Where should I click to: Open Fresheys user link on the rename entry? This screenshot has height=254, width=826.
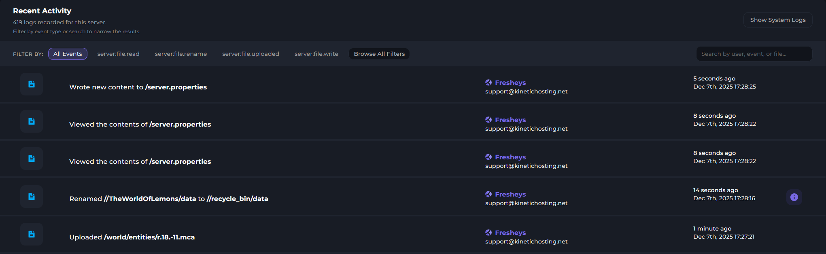coord(510,194)
